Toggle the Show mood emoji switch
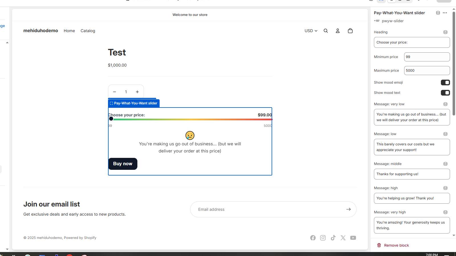The image size is (456, 256). click(x=445, y=82)
